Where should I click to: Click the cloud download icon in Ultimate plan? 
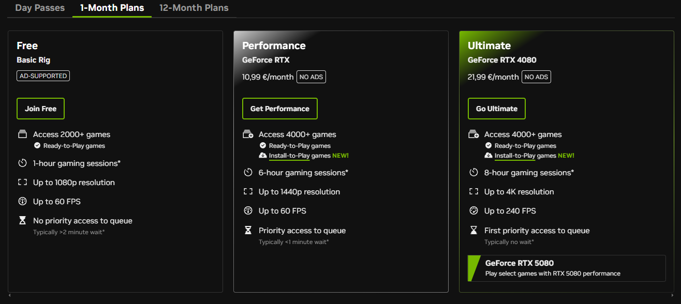488,156
